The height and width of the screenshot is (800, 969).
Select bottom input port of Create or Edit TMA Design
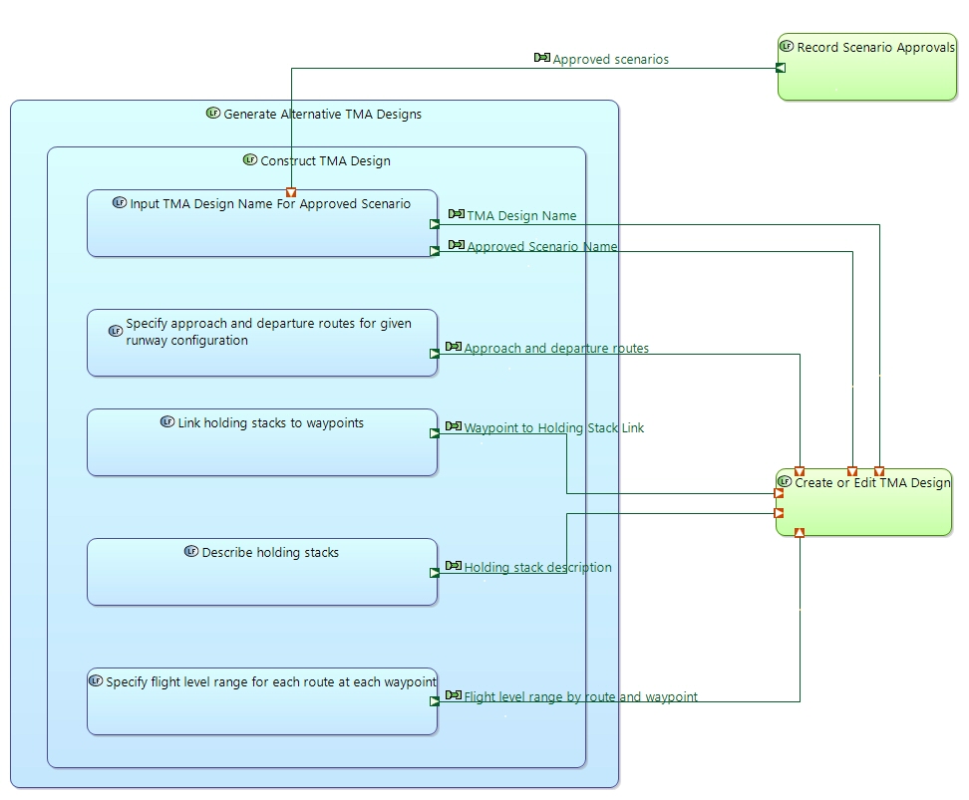click(x=800, y=533)
